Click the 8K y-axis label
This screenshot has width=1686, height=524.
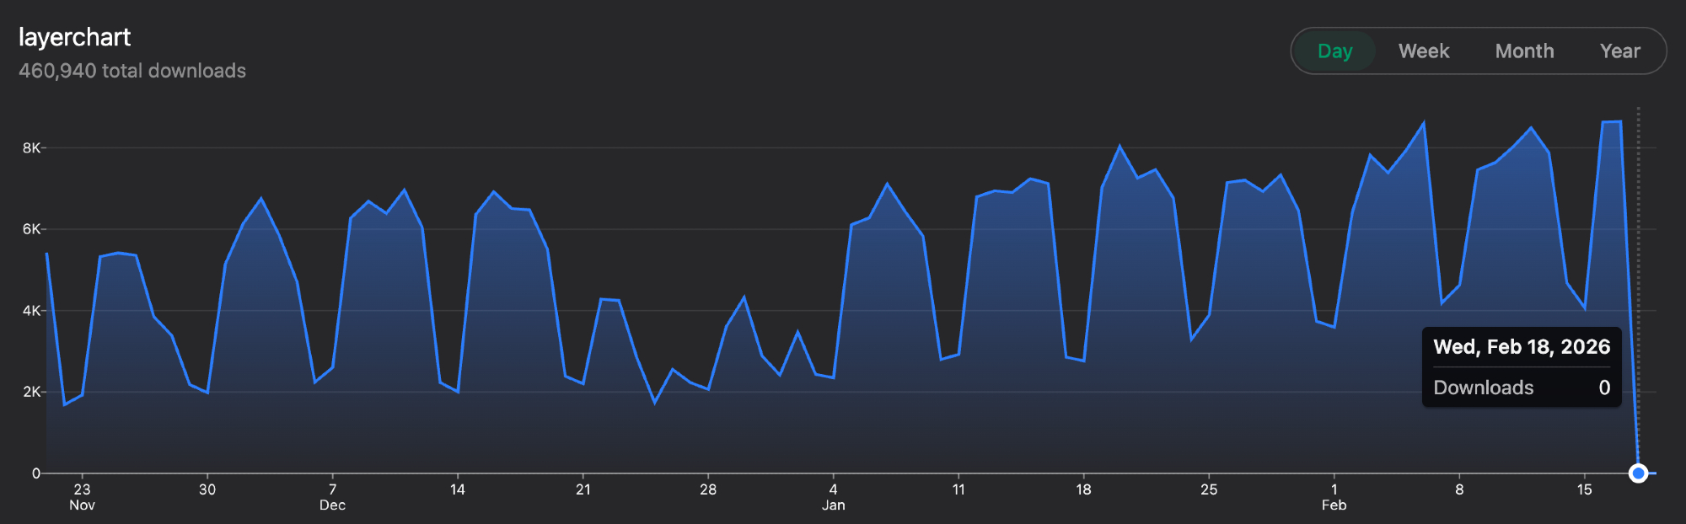[x=31, y=148]
